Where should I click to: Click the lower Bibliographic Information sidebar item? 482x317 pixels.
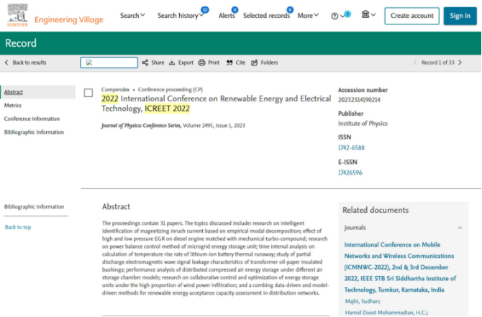34,207
